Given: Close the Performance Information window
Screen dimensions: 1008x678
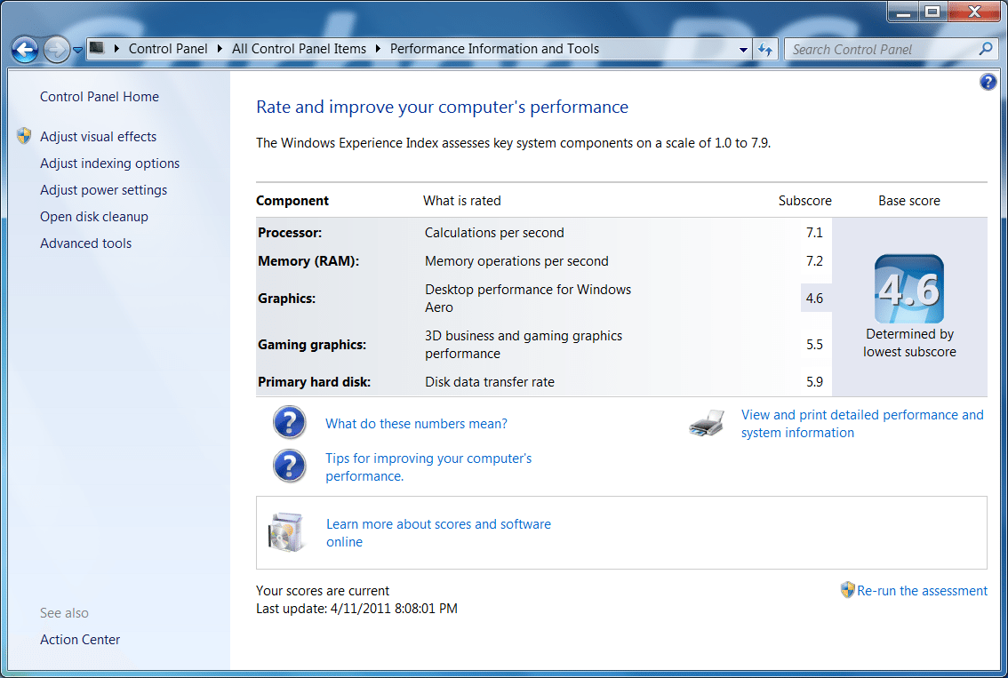Looking at the screenshot, I should [974, 12].
